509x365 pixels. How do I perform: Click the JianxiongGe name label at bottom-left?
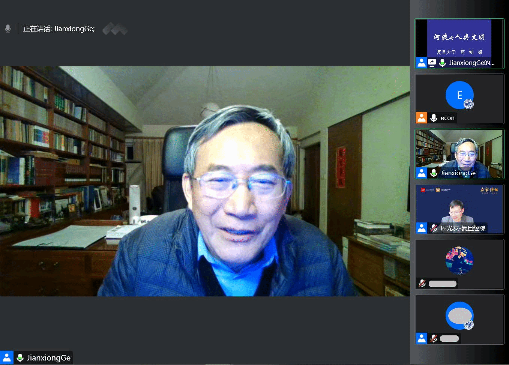click(x=49, y=358)
